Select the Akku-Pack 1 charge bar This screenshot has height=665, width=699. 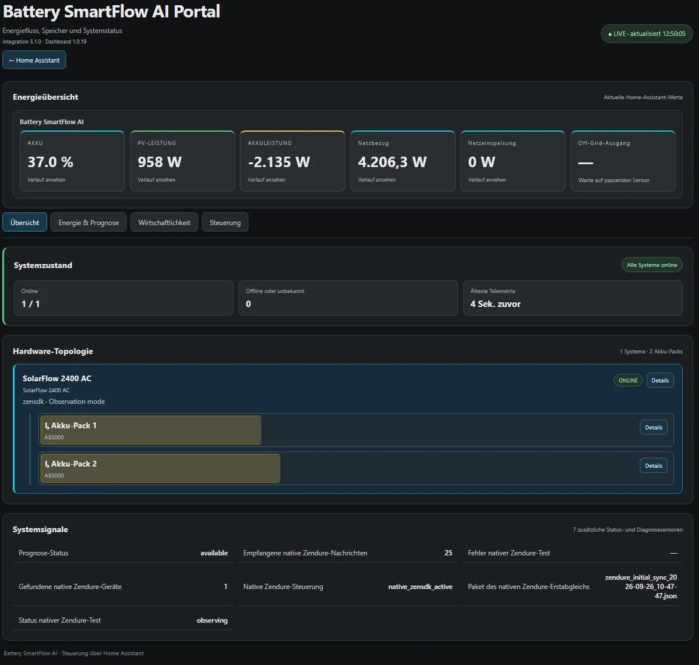(150, 430)
